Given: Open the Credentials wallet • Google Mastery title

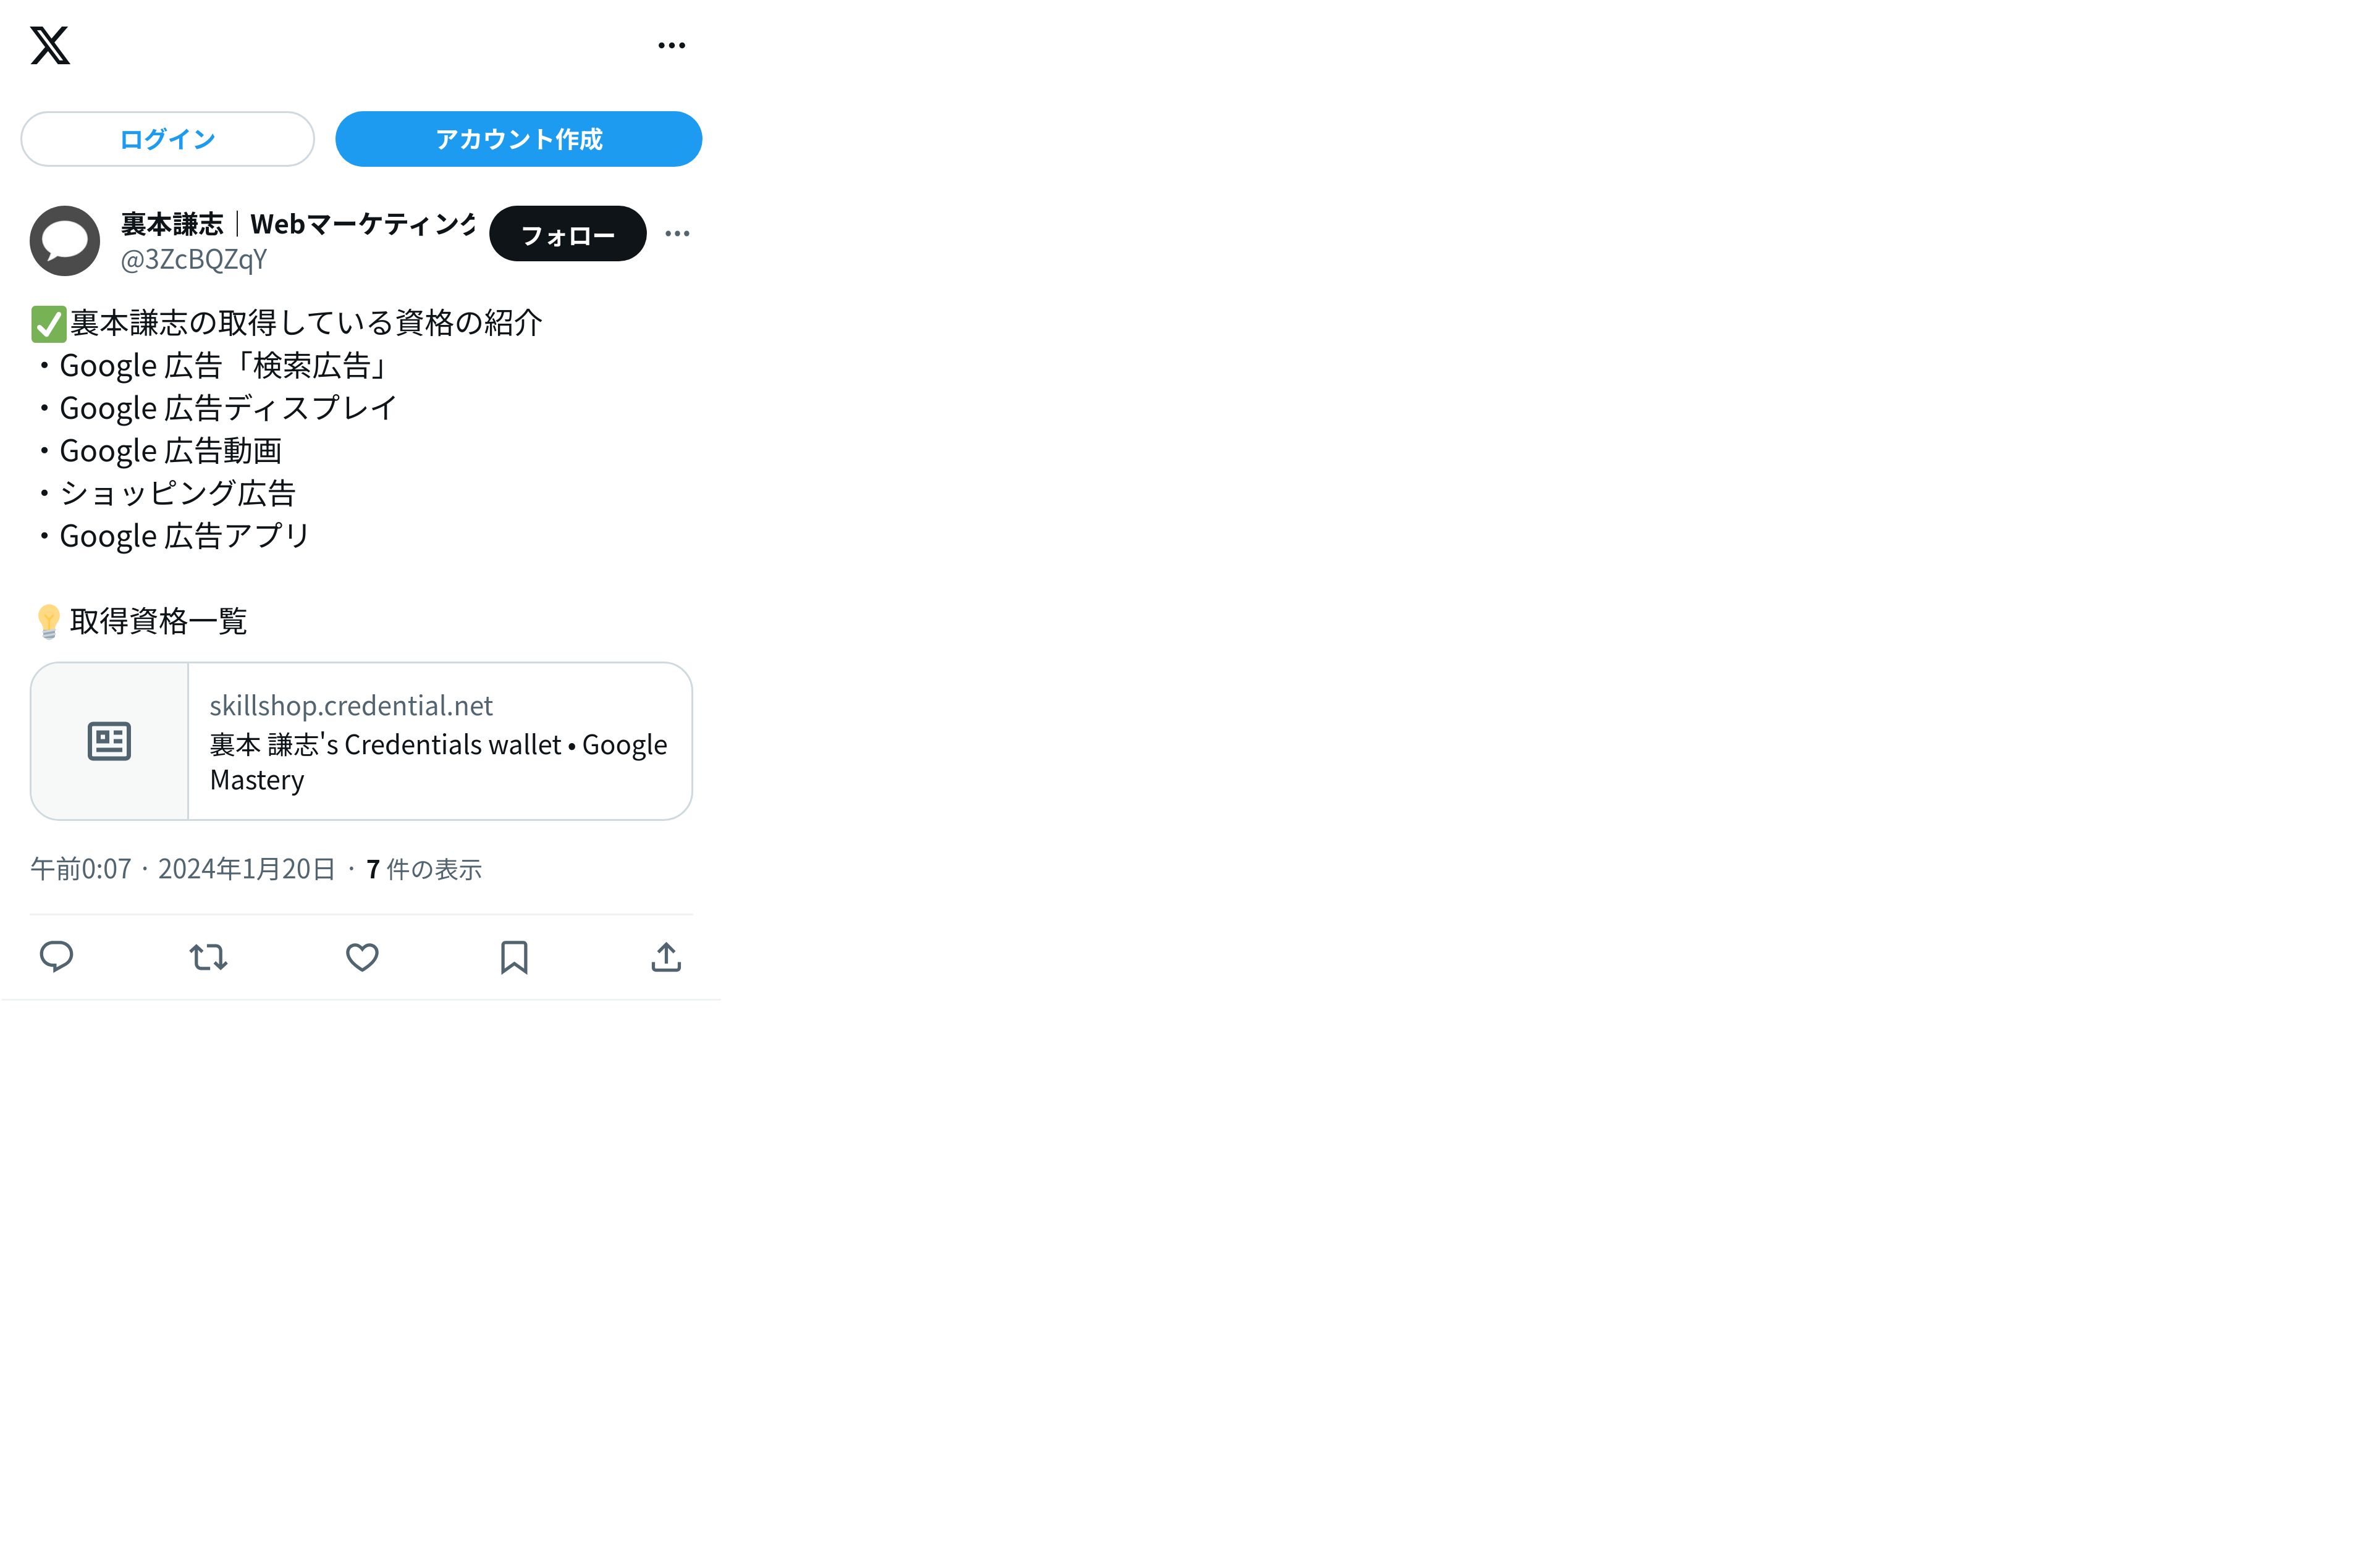Looking at the screenshot, I should point(438,762).
